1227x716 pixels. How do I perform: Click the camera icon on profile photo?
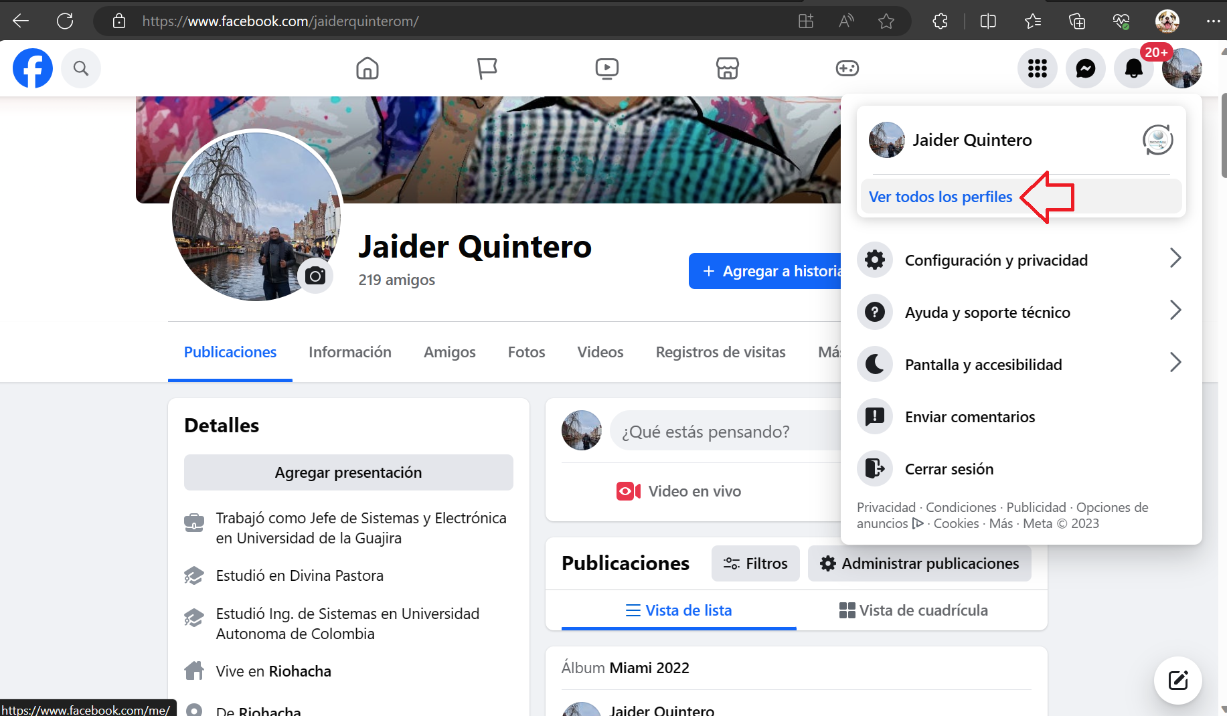point(315,276)
